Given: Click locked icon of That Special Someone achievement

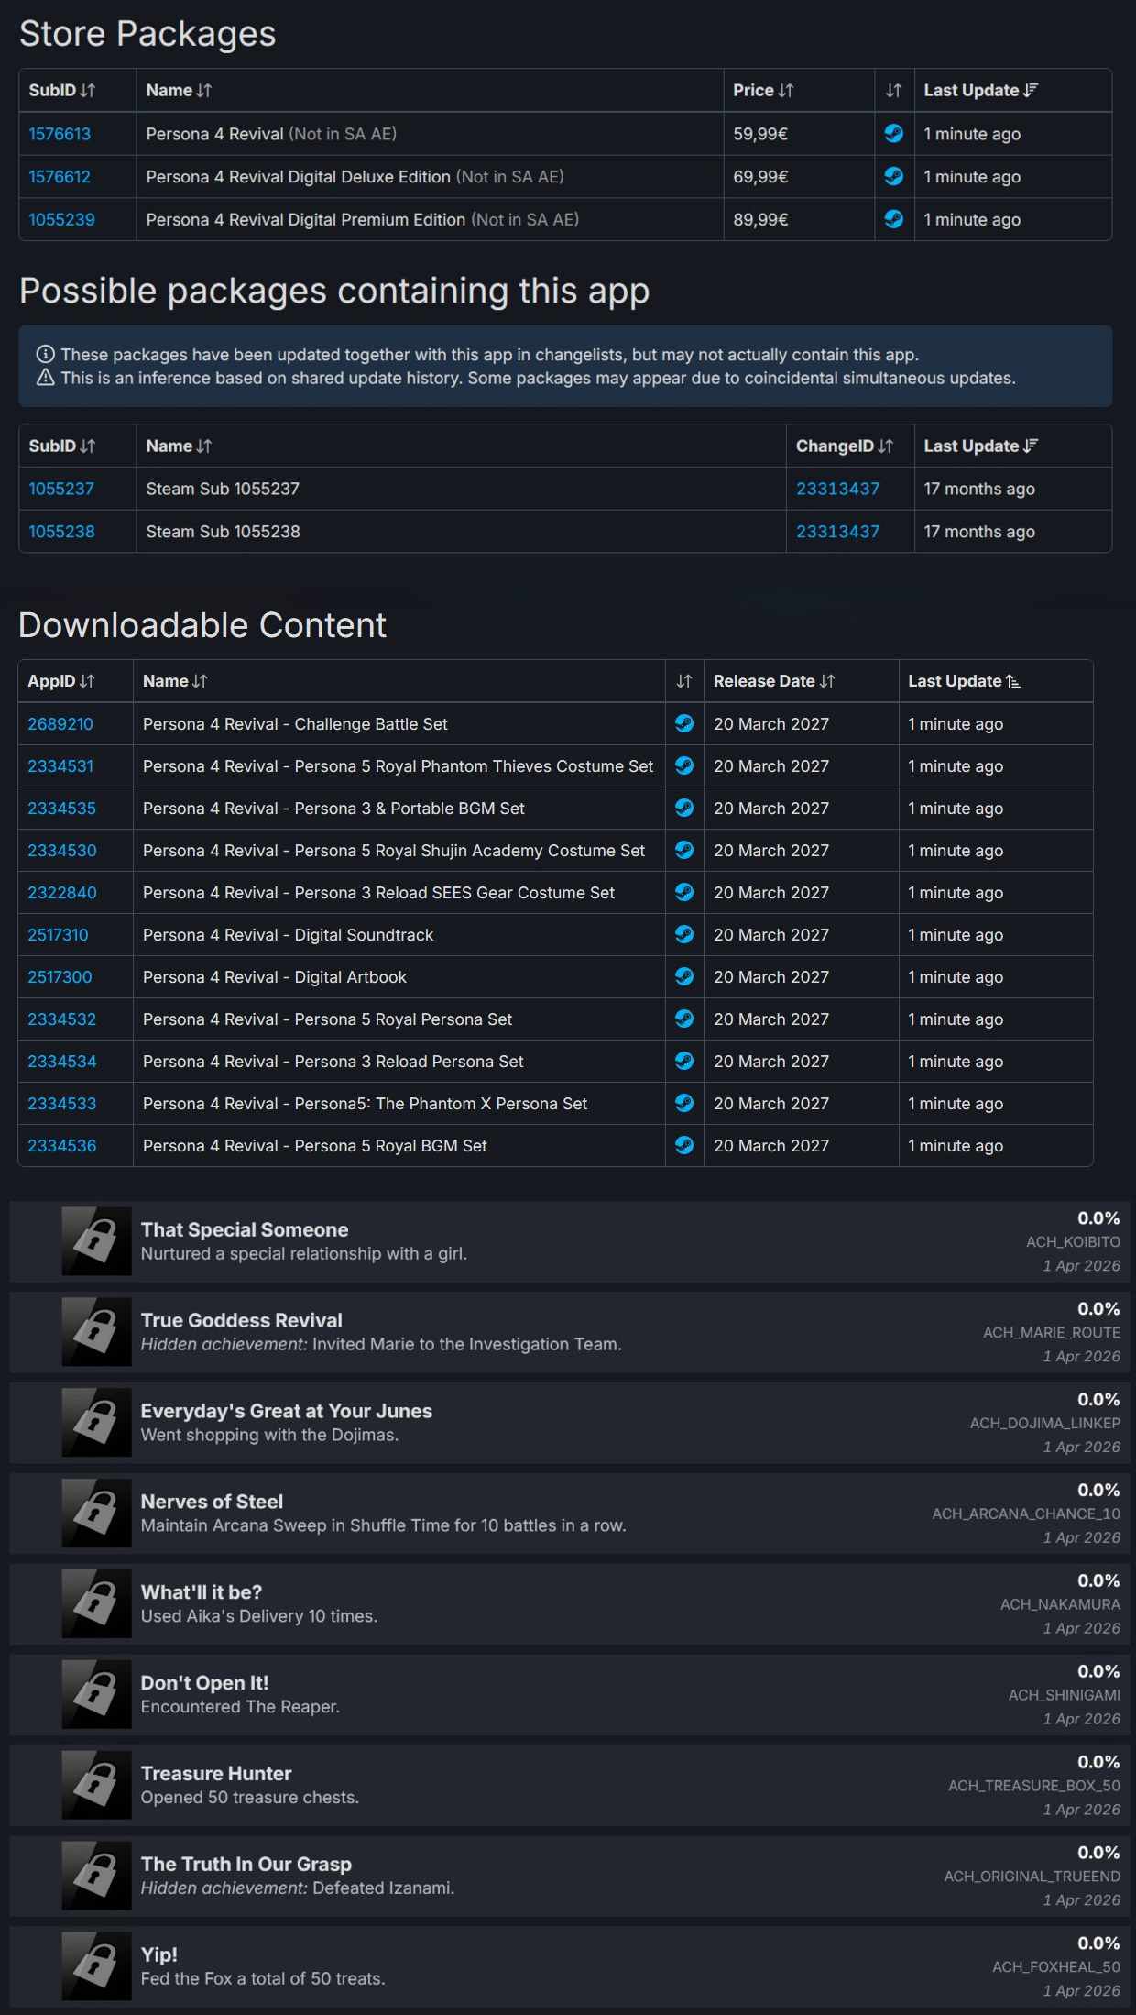Looking at the screenshot, I should (x=96, y=1241).
